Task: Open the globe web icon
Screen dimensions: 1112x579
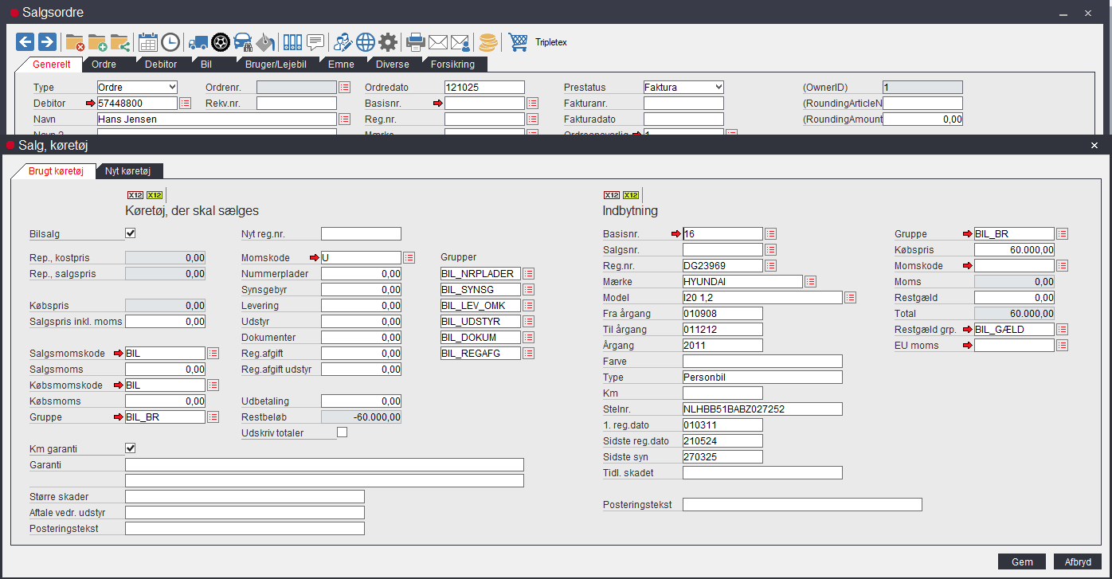Action: [366, 41]
